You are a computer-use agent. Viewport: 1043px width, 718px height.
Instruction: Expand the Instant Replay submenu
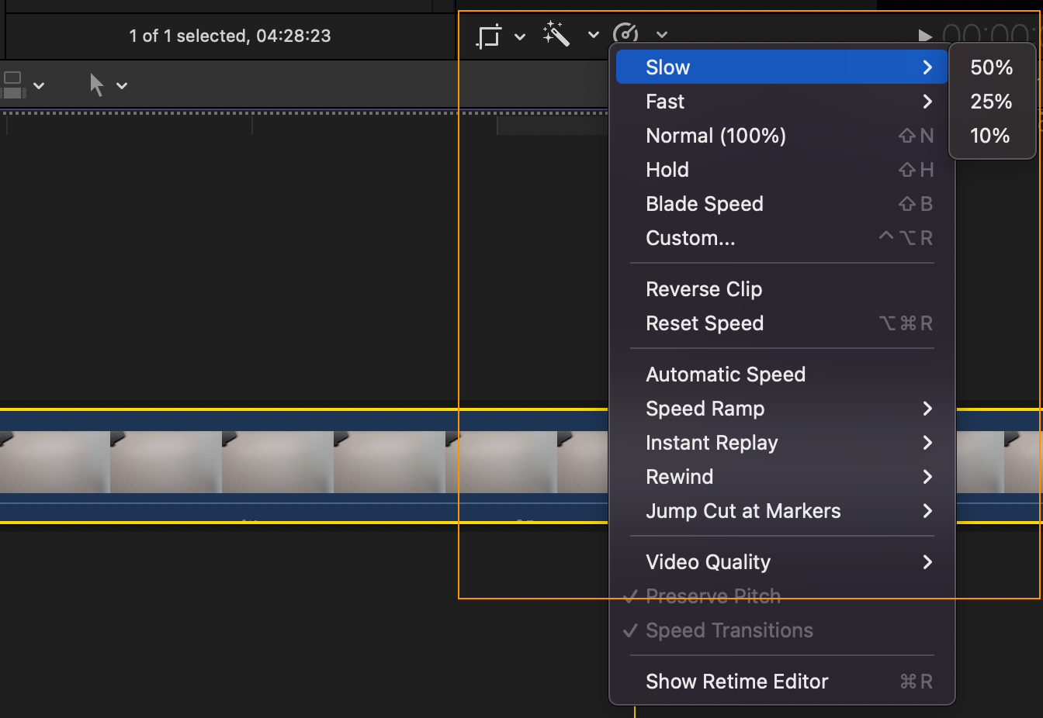[x=782, y=443]
